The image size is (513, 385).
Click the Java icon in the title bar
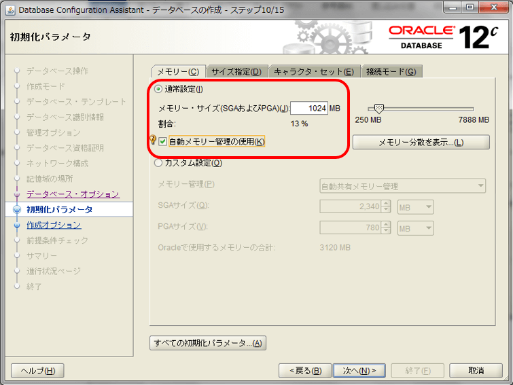click(x=10, y=10)
